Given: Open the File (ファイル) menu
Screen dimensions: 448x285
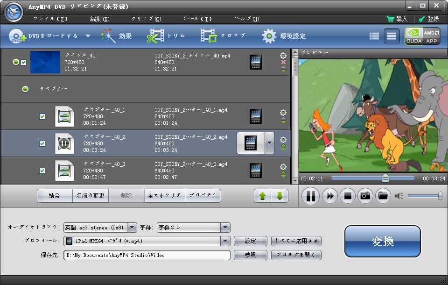Looking at the screenshot, I should 50,19.
